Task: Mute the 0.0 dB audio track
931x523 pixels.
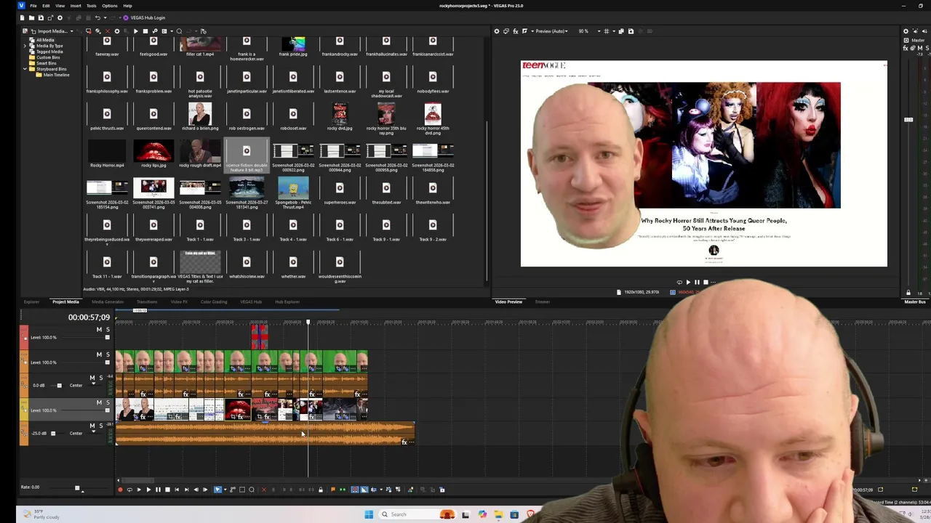Action: [92, 378]
